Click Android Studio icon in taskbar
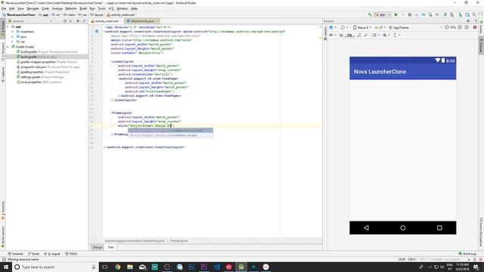The width and height of the screenshot is (484, 272). click(241, 267)
